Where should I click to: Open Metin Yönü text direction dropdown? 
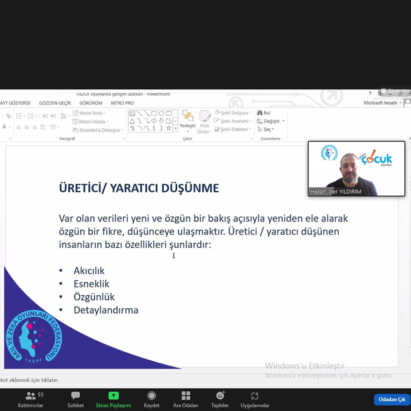click(89, 113)
